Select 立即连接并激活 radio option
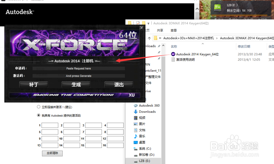This screenshot has height=164, width=274. tap(39, 107)
